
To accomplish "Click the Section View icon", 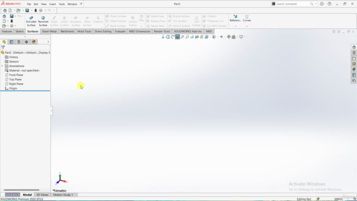I will [x=197, y=37].
